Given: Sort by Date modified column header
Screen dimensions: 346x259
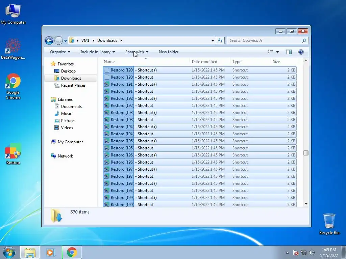Looking at the screenshot, I should [209, 62].
